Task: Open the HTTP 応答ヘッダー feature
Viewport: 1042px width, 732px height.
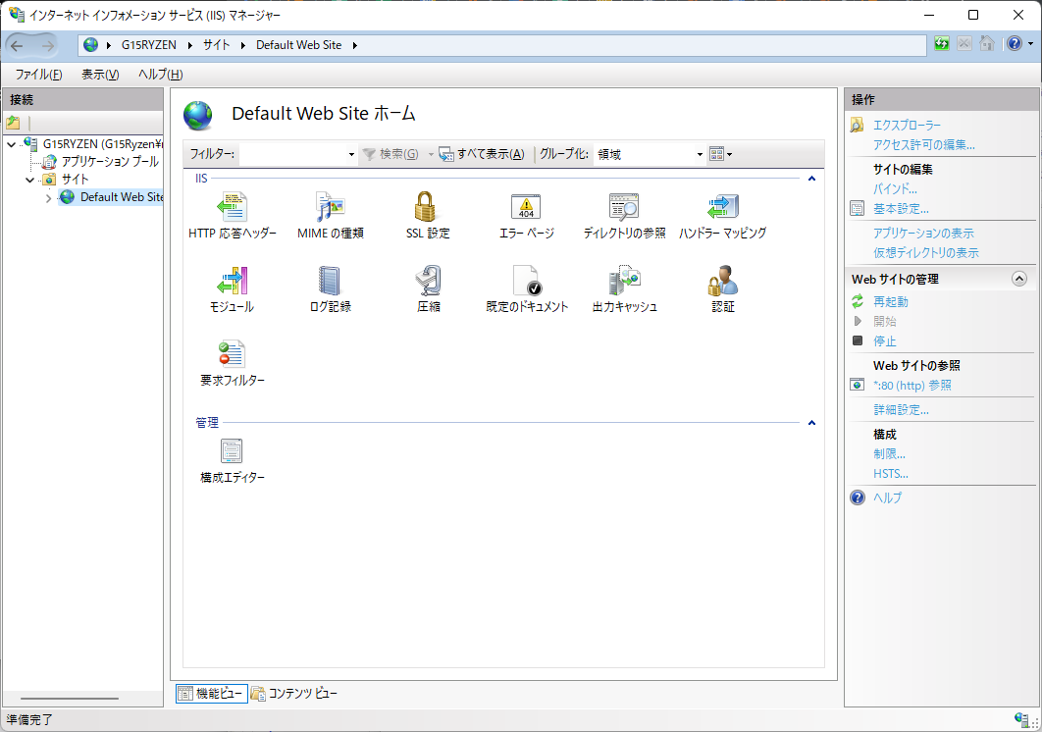Action: click(232, 216)
